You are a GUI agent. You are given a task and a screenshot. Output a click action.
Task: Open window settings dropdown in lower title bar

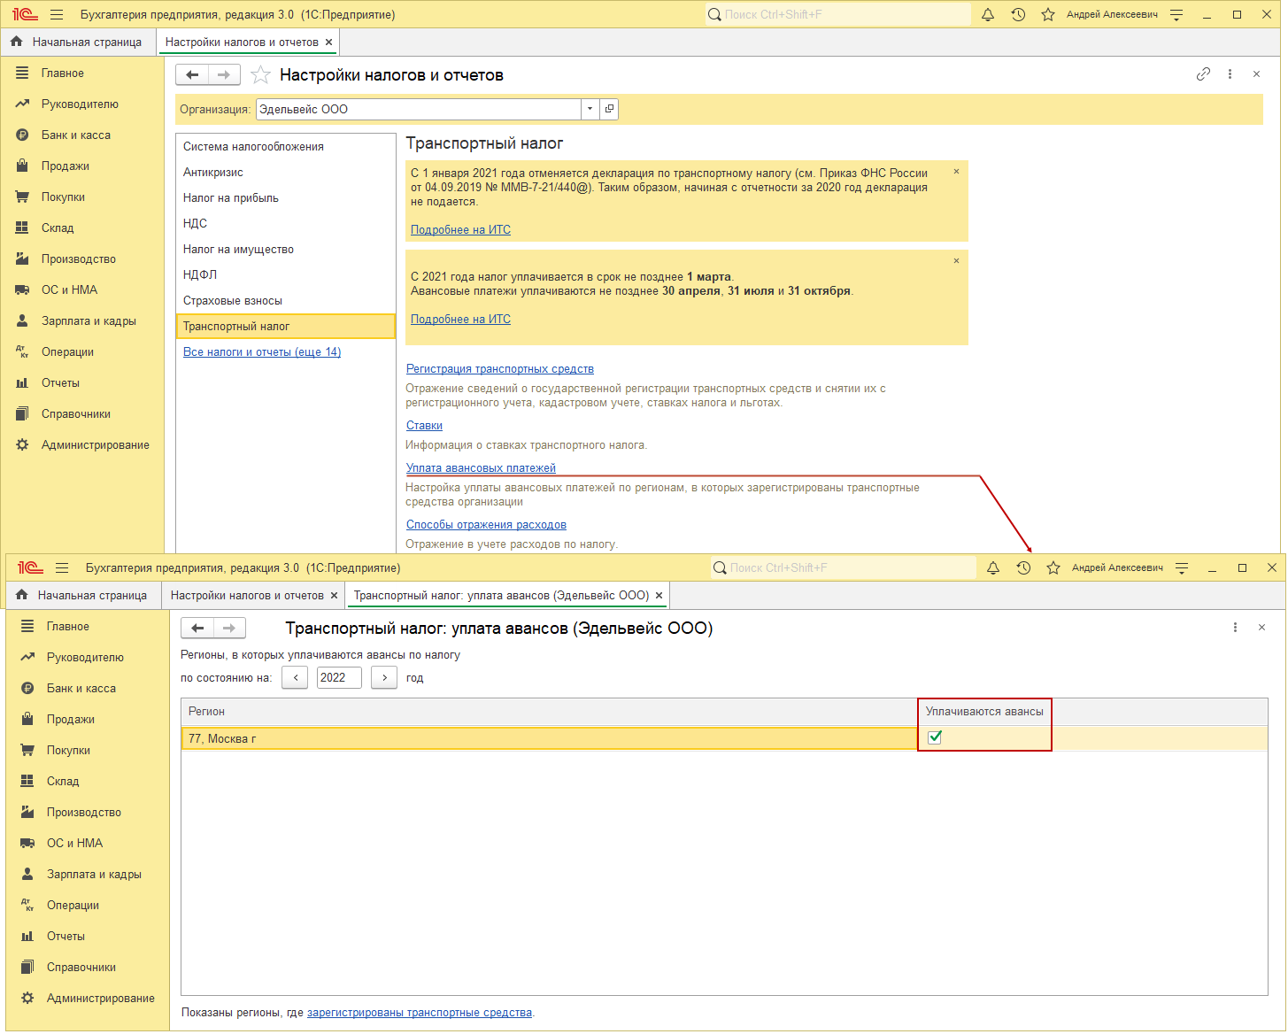(x=1182, y=568)
